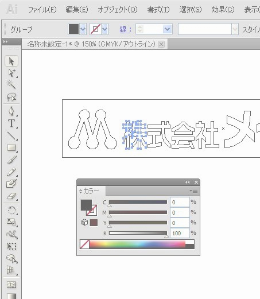Open the 効果(C) menu
This screenshot has height=299, width=260.
coord(223,10)
